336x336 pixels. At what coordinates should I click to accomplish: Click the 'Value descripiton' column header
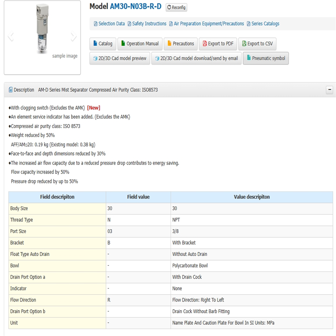(x=252, y=197)
